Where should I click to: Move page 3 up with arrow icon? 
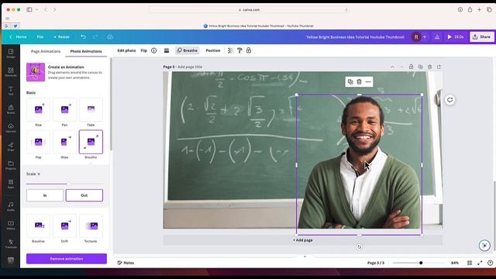[x=392, y=67]
